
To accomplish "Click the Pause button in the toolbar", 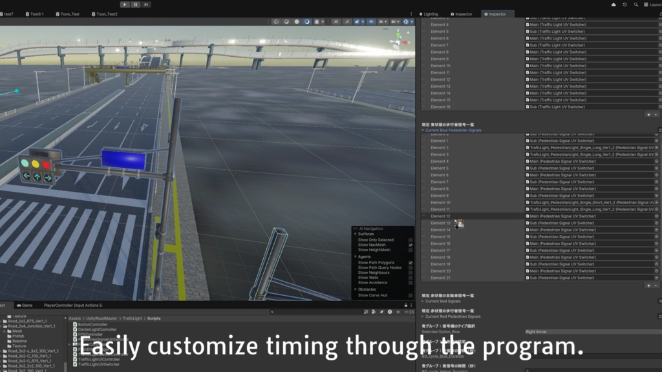I will tap(136, 4).
